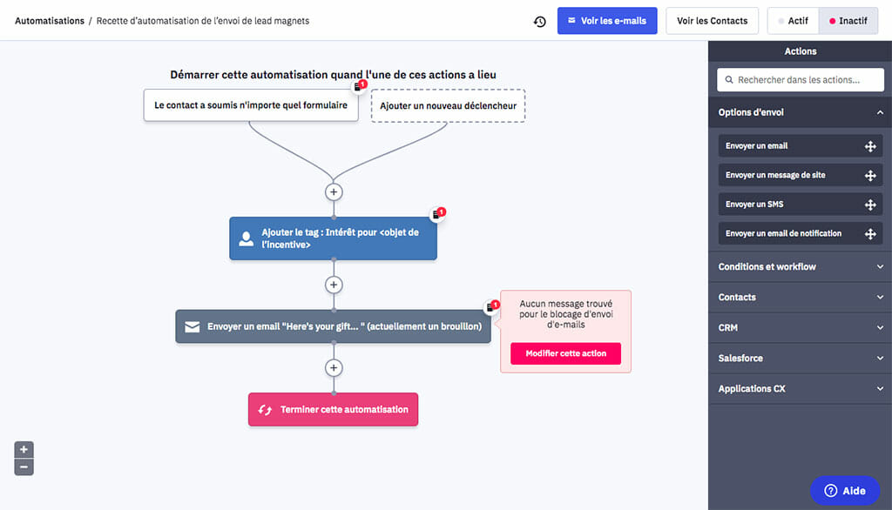The width and height of the screenshot is (892, 510).
Task: Zoom in on the automation canvas
Action: click(x=24, y=450)
